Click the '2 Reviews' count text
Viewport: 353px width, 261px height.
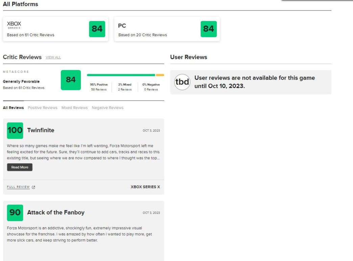pyautogui.click(x=125, y=89)
